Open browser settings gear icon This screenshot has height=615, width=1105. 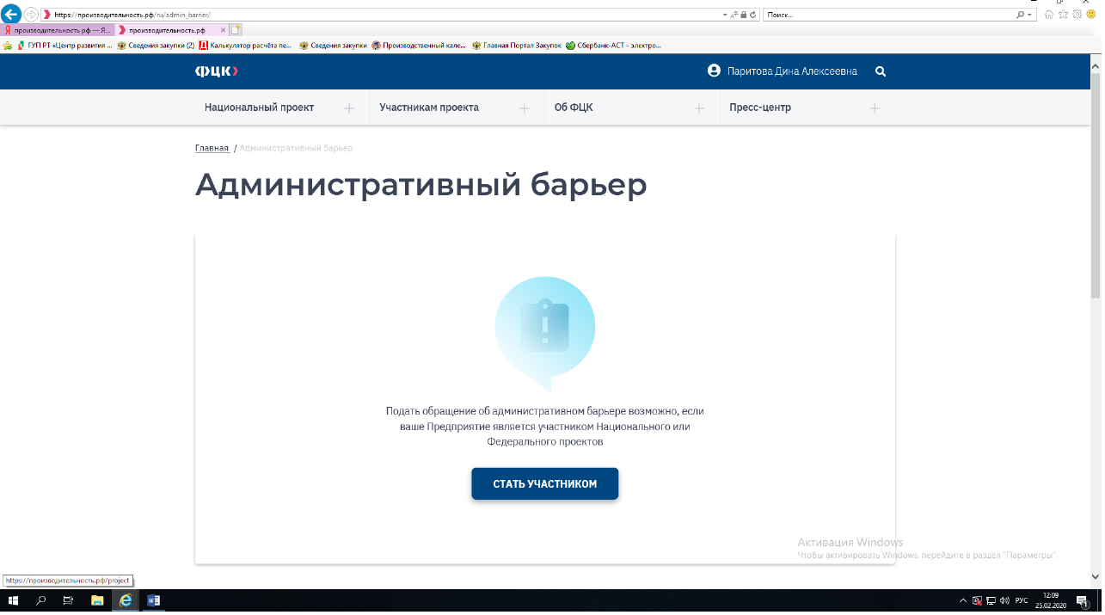click(x=1077, y=15)
